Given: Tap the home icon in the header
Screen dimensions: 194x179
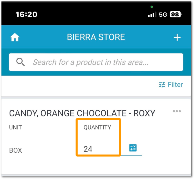Looking at the screenshot, I should click(x=15, y=37).
